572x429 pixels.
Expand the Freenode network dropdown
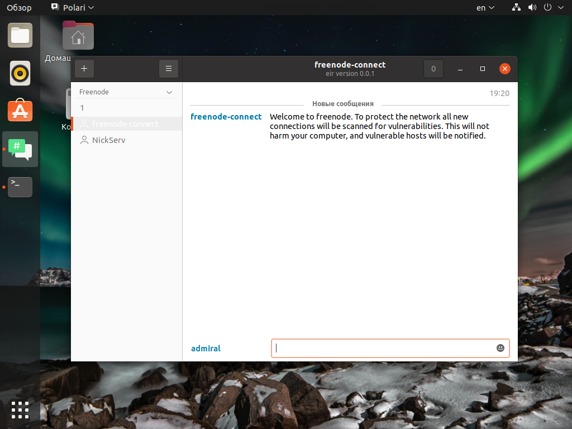coord(169,92)
